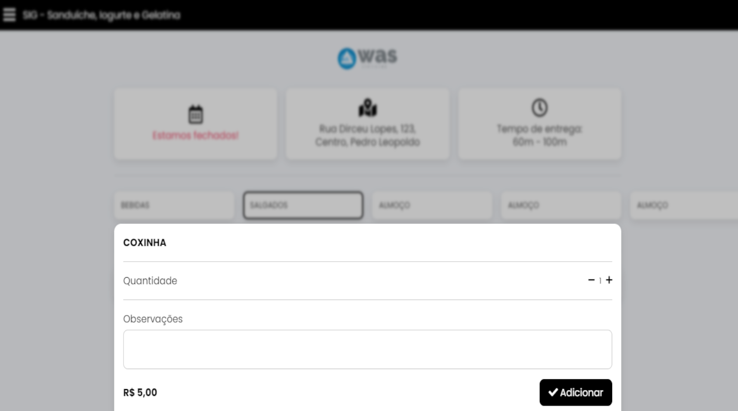Click the COXINHA product title
This screenshot has height=411, width=738.
pos(145,243)
